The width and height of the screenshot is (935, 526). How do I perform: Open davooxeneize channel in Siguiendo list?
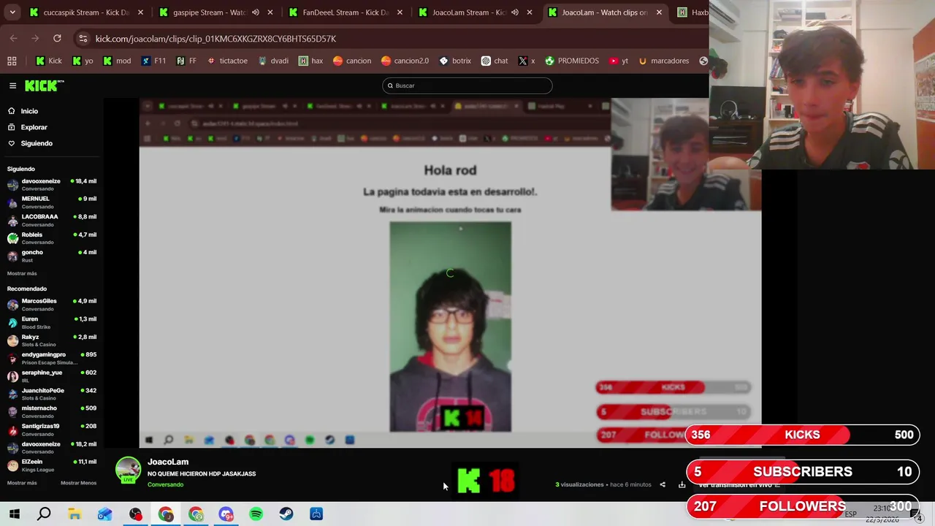(x=52, y=184)
